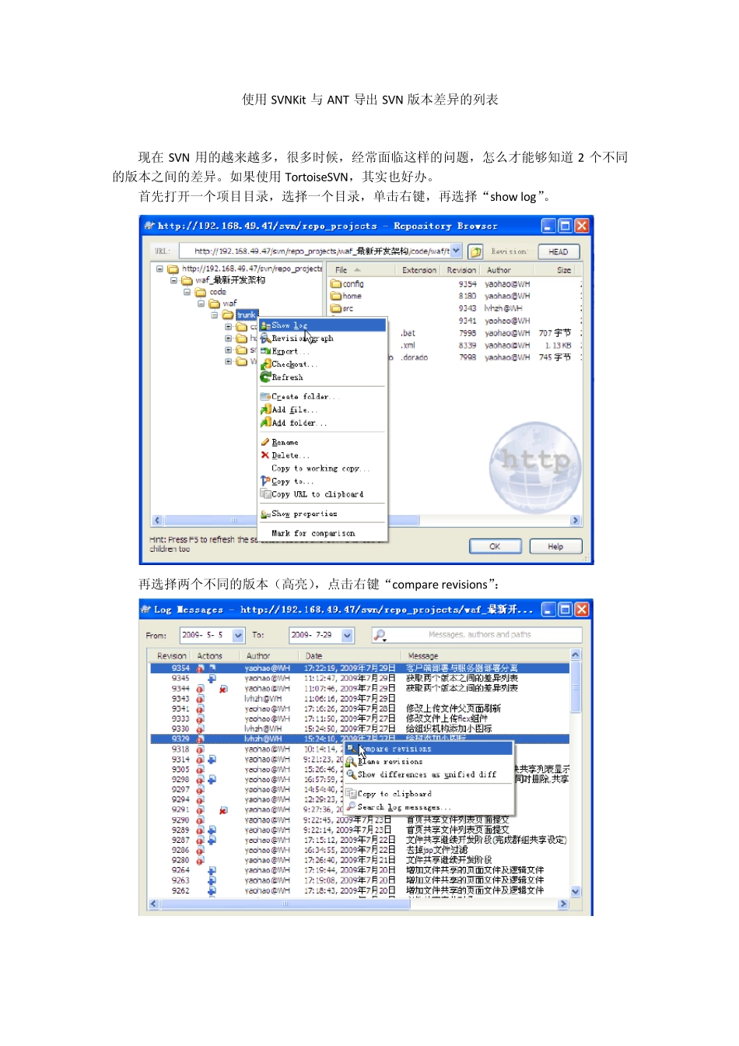739x1046 pixels.
Task: Open the From date dropdown
Action: pos(238,635)
